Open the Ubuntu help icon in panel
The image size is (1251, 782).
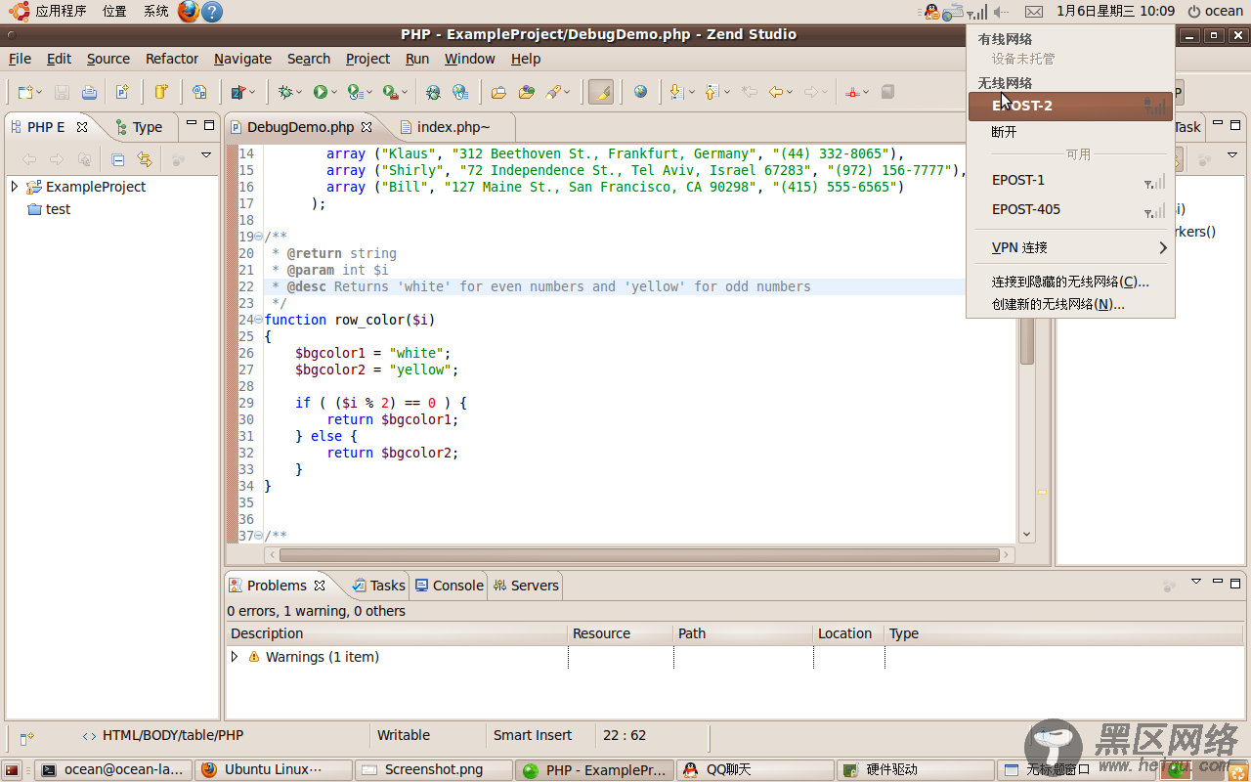click(212, 11)
